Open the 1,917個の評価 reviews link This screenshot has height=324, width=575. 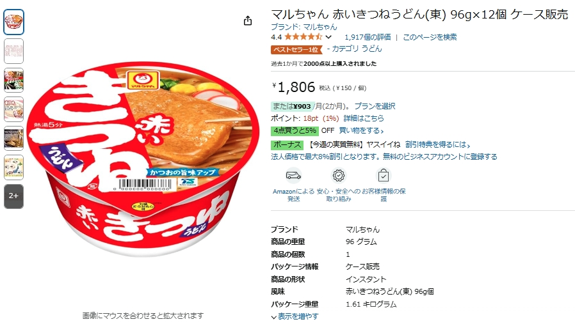tap(368, 37)
